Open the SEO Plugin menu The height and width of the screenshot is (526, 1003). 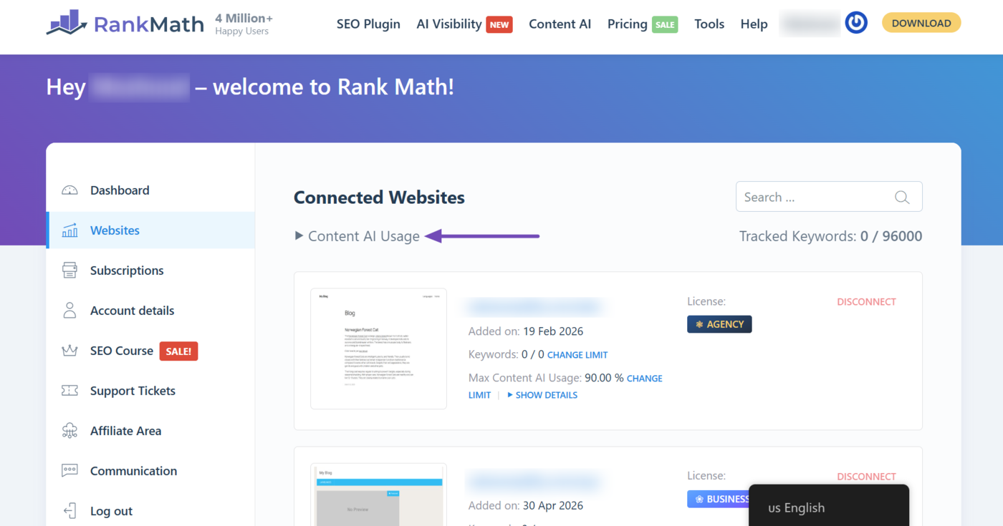[368, 24]
